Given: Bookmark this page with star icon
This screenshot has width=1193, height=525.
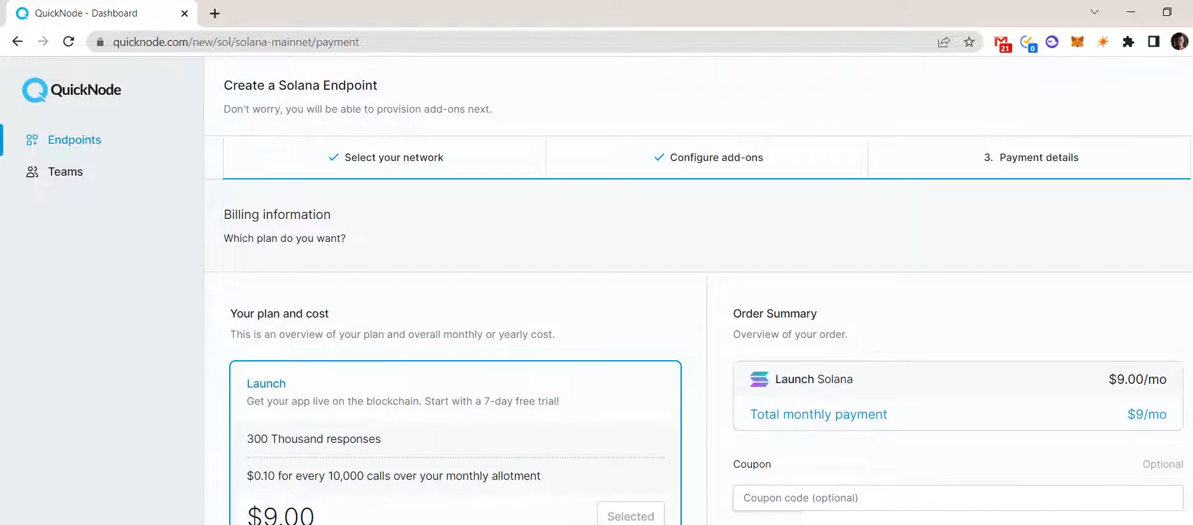Looking at the screenshot, I should click(969, 42).
